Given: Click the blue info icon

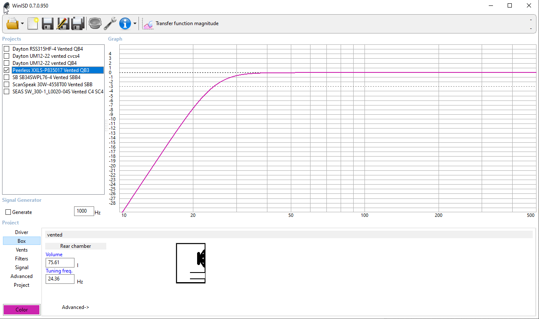Looking at the screenshot, I should click(125, 23).
